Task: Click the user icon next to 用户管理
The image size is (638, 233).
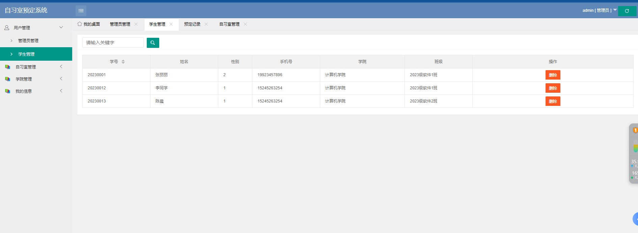Action: (x=7, y=28)
